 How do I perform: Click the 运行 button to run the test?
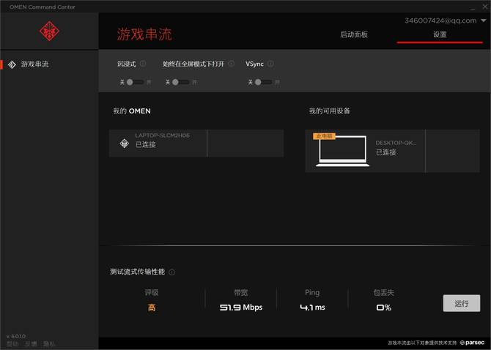click(x=462, y=303)
